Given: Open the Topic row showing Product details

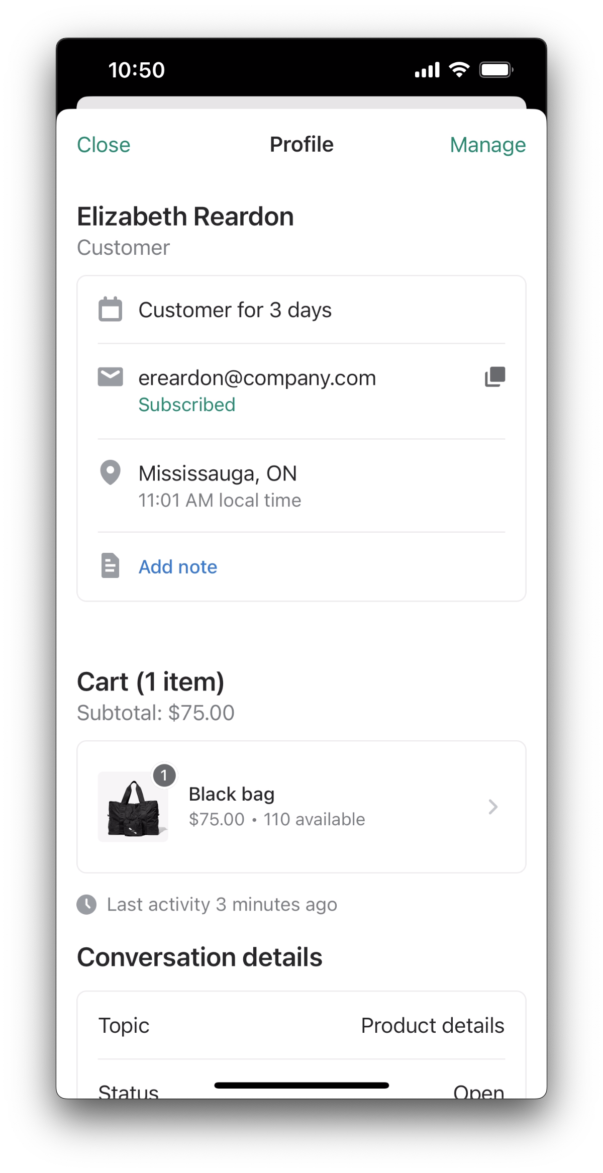Looking at the screenshot, I should (x=301, y=1025).
